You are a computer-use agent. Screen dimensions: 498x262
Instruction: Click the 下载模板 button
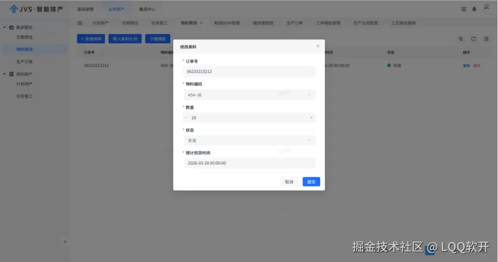(158, 39)
